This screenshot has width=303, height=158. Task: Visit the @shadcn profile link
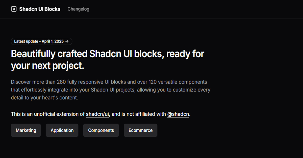pyautogui.click(x=178, y=114)
